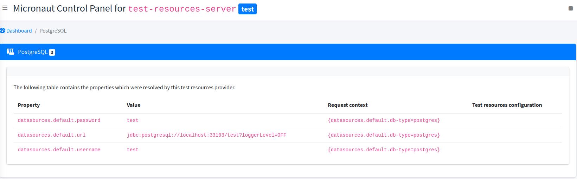Click the Request context column header
Viewport: 577px width, 179px height.
pyautogui.click(x=347, y=105)
